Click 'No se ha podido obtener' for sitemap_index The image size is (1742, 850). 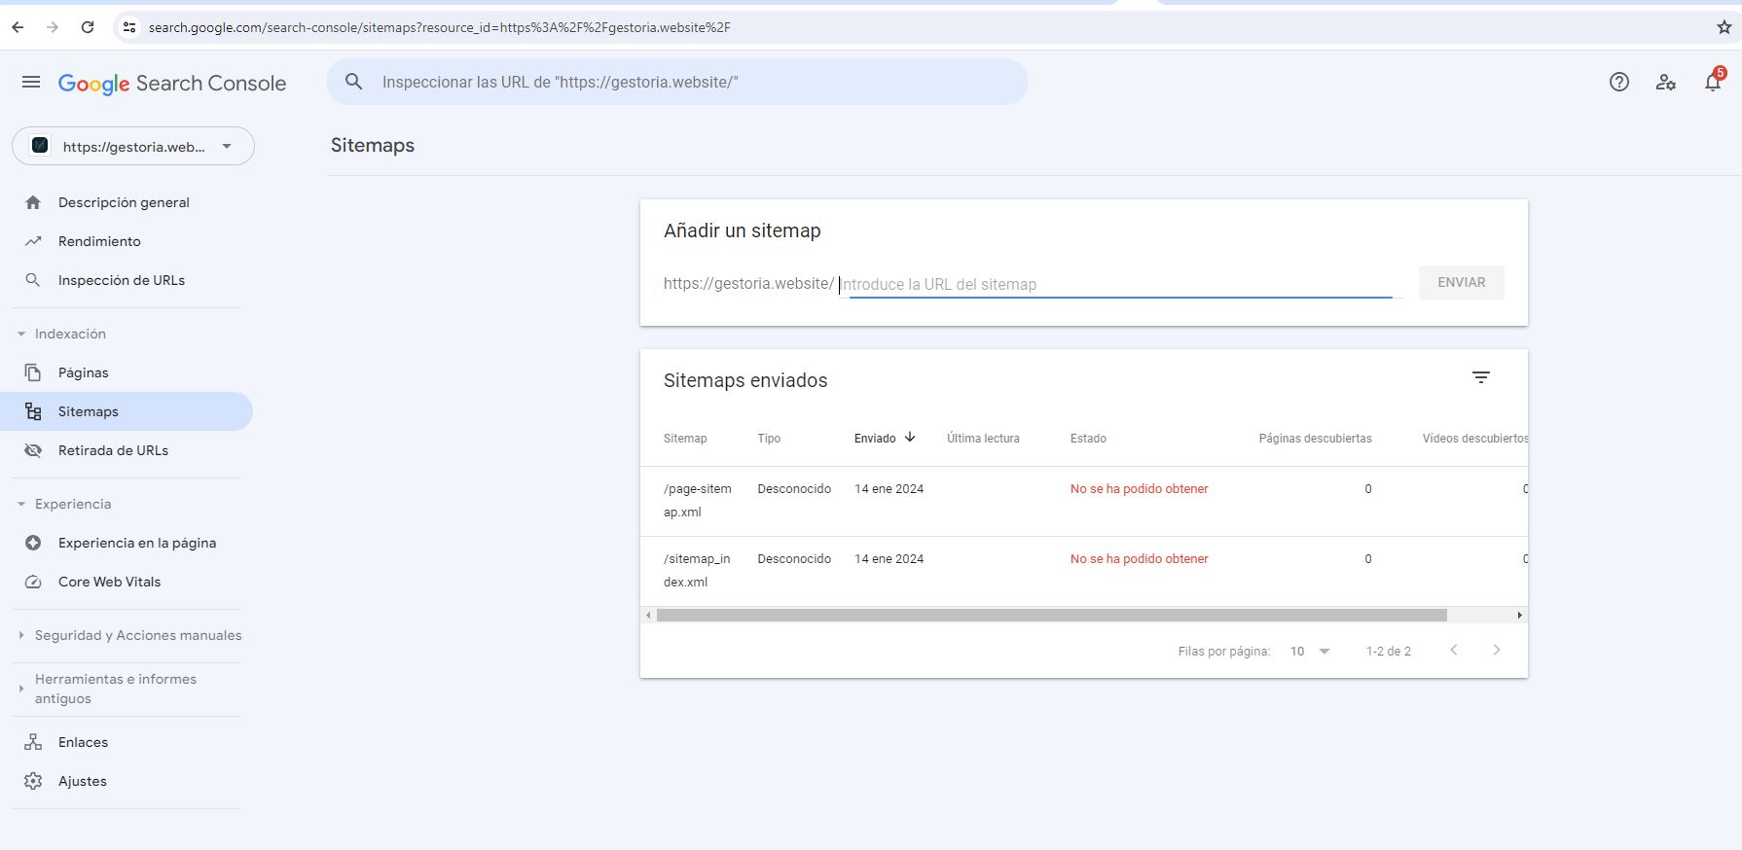(1140, 559)
